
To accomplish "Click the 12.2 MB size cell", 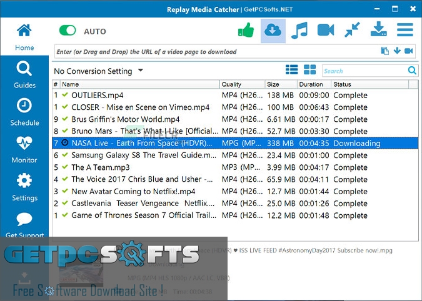I will [x=281, y=215].
